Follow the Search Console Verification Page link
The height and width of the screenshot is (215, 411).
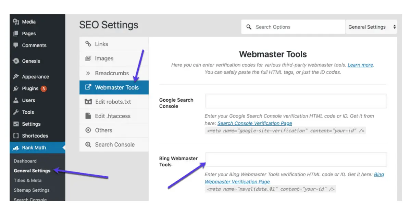point(254,123)
